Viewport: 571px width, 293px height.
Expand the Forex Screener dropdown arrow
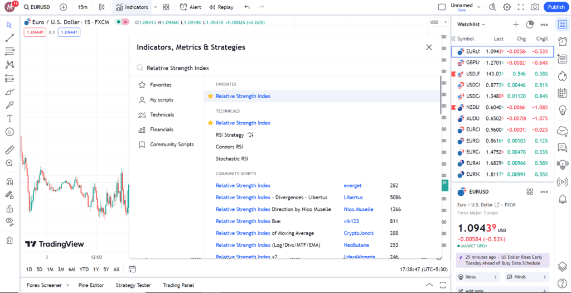click(x=68, y=285)
